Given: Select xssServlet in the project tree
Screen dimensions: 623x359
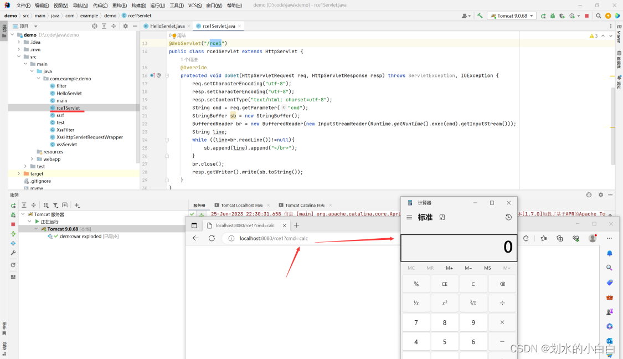Looking at the screenshot, I should coord(67,144).
